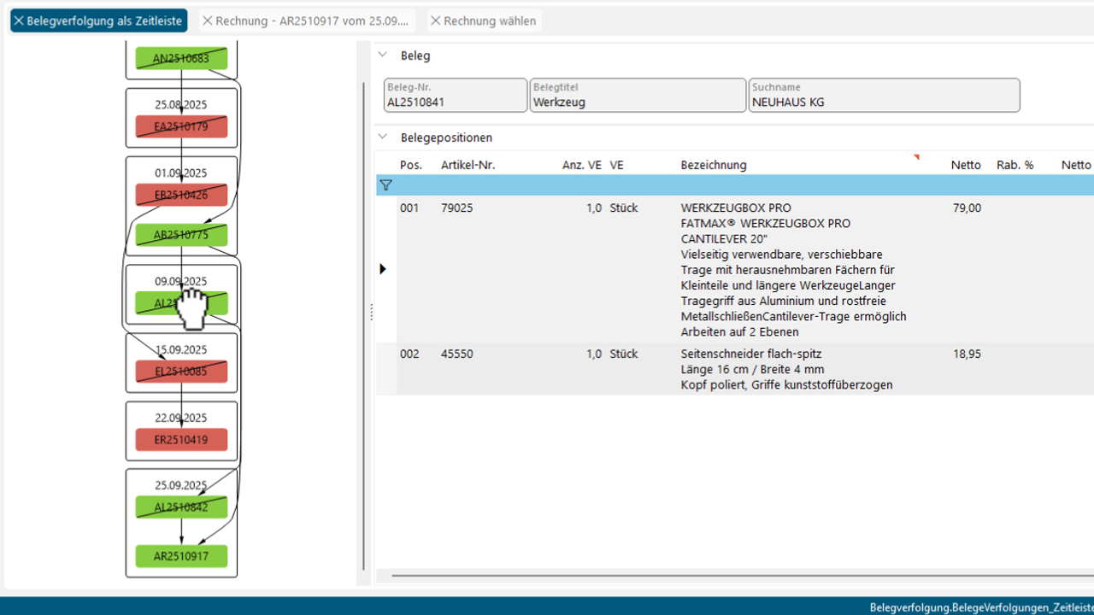Focus the Suchname field
The image size is (1094, 615).
(883, 102)
